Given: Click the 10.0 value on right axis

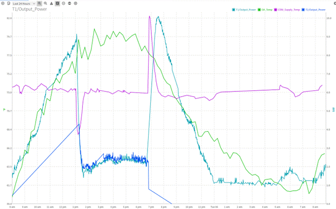Looking at the screenshot, I should tap(329, 18).
